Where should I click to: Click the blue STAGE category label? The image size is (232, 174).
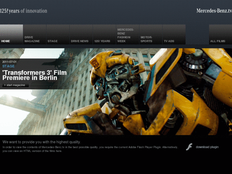(8, 66)
